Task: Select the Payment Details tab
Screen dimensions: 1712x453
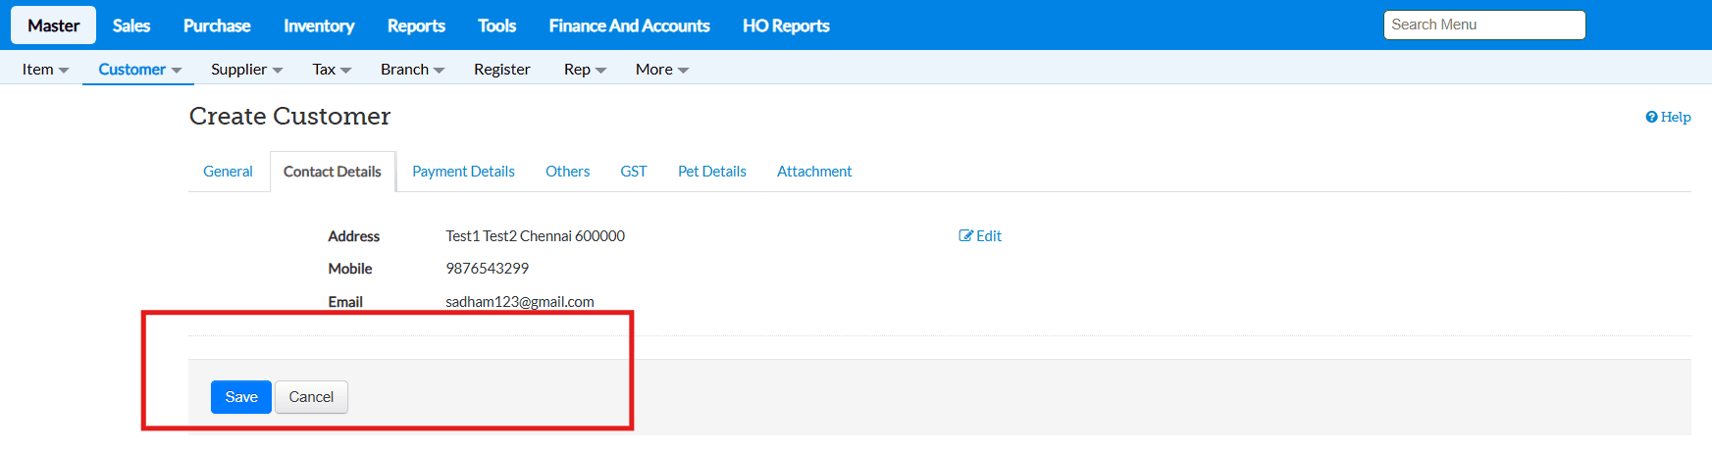Action: click(x=463, y=172)
